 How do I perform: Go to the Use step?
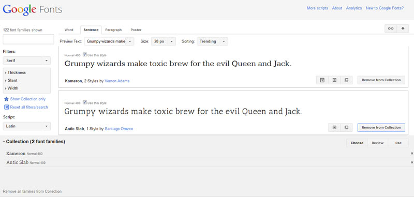pyautogui.click(x=398, y=143)
